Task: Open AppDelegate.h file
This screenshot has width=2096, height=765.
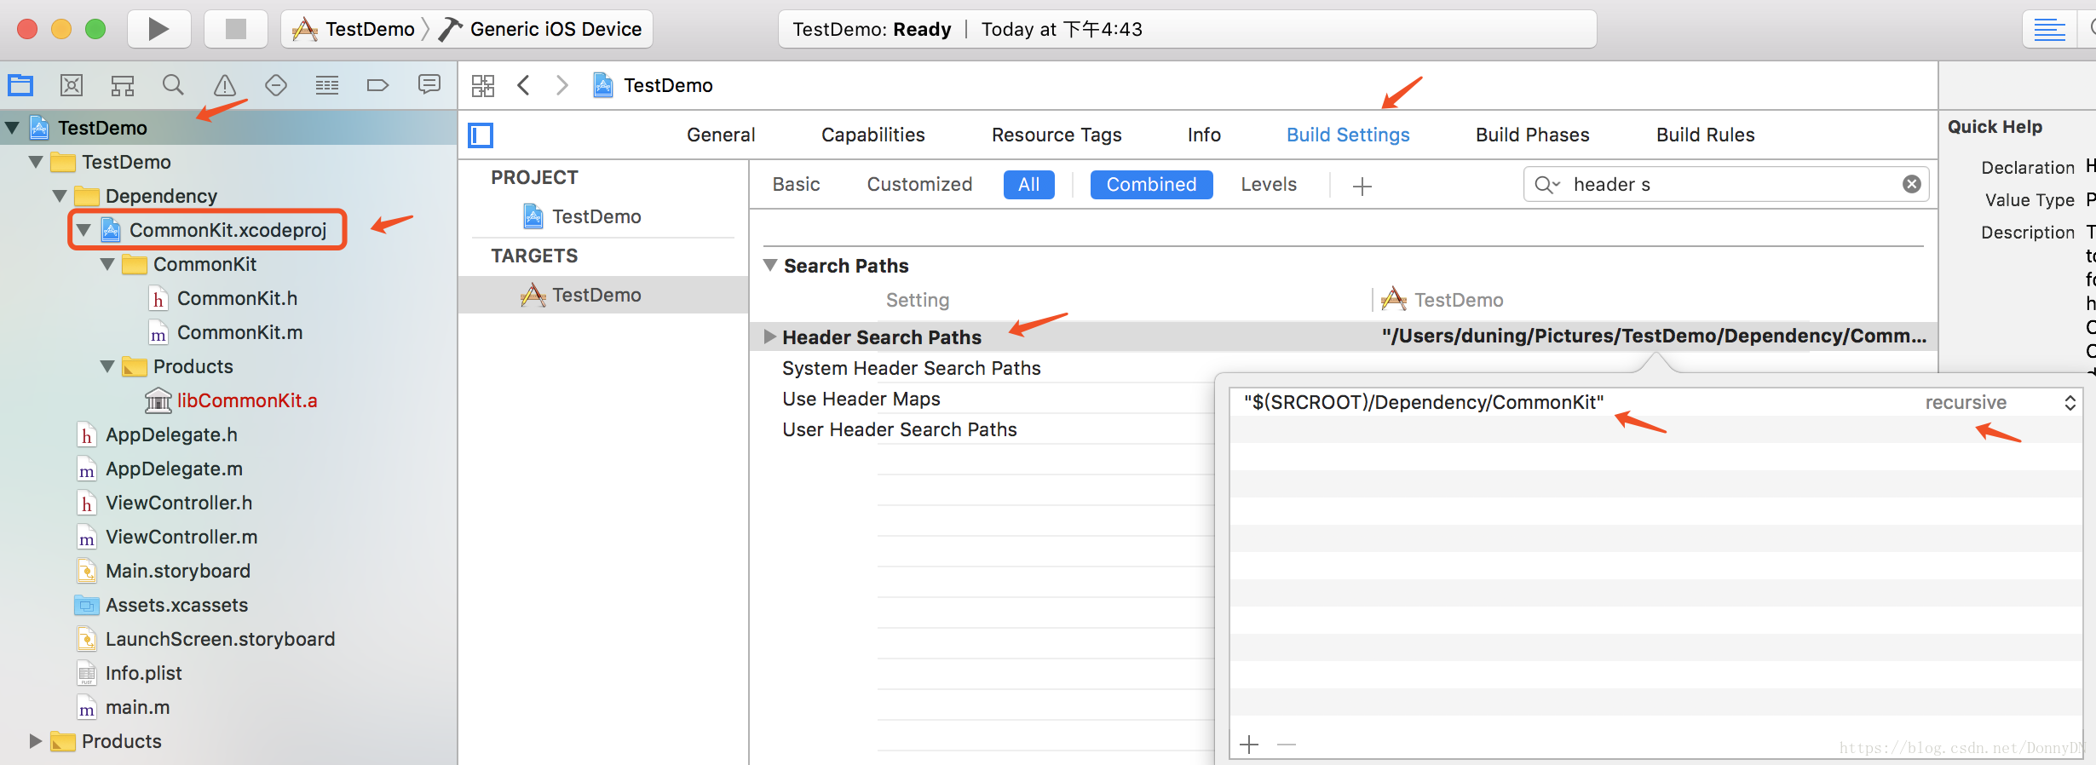Action: pos(171,434)
